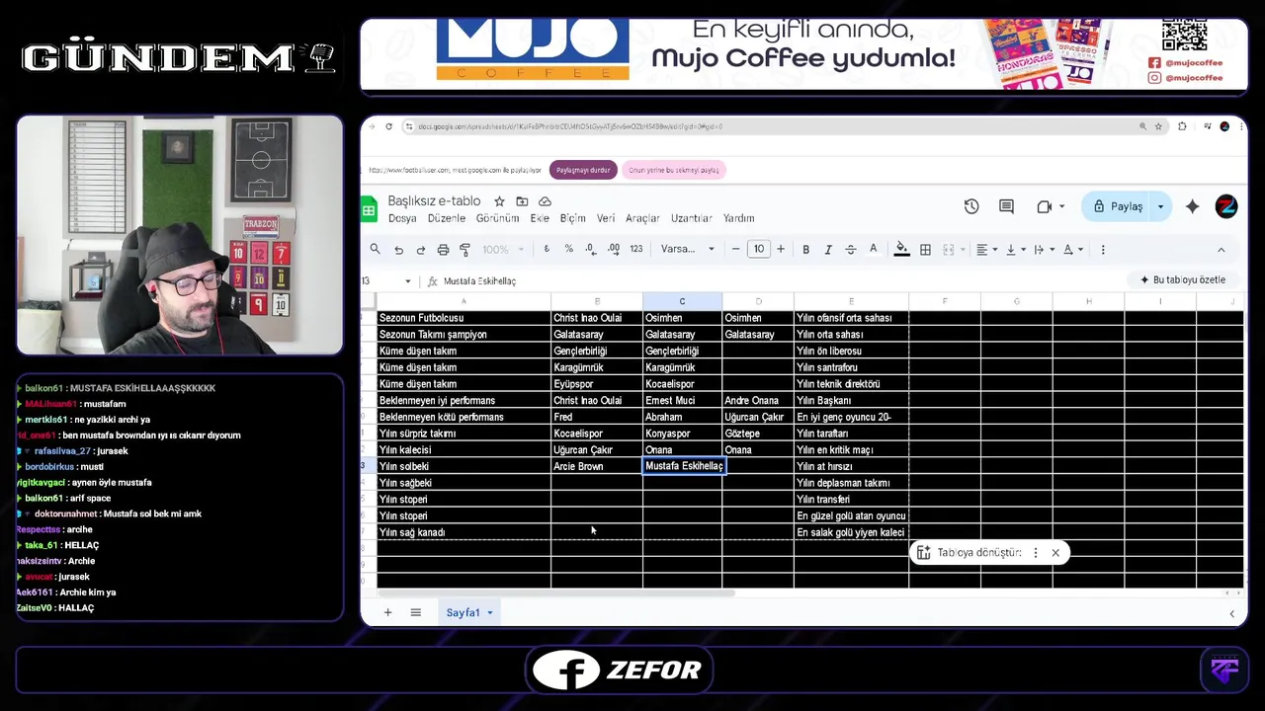Screen dimensions: 1265x711
Task: Open the comments icon
Action: (x=1006, y=206)
